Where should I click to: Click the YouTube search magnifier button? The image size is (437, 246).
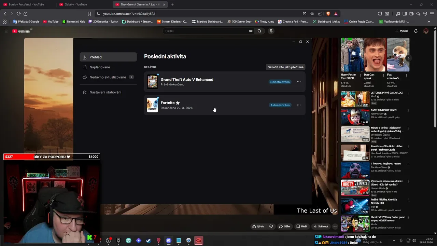(259, 31)
